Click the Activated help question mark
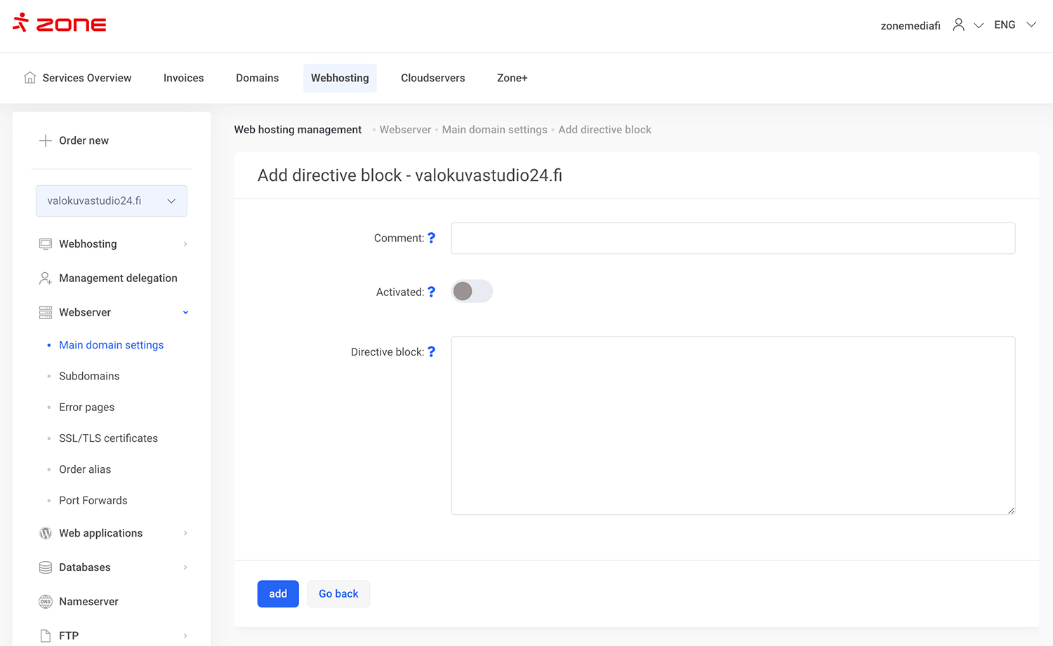Screen dimensions: 1053x646 [x=432, y=292]
